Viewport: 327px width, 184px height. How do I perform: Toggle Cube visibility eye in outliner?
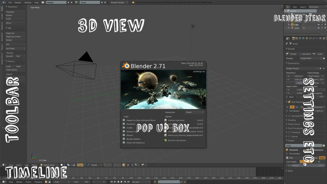(x=318, y=25)
